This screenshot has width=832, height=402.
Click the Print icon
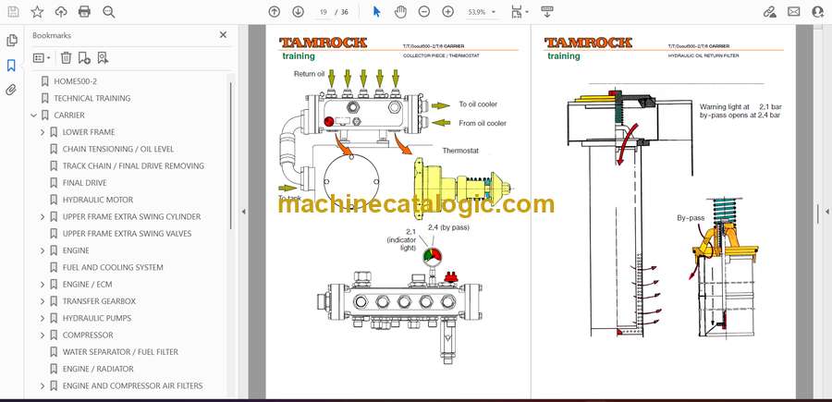click(x=84, y=12)
